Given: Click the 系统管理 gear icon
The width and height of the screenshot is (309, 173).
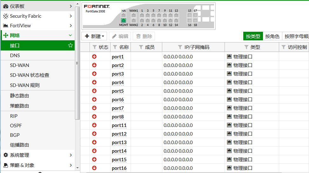Looking at the screenshot, I should pyautogui.click(x=5, y=155).
